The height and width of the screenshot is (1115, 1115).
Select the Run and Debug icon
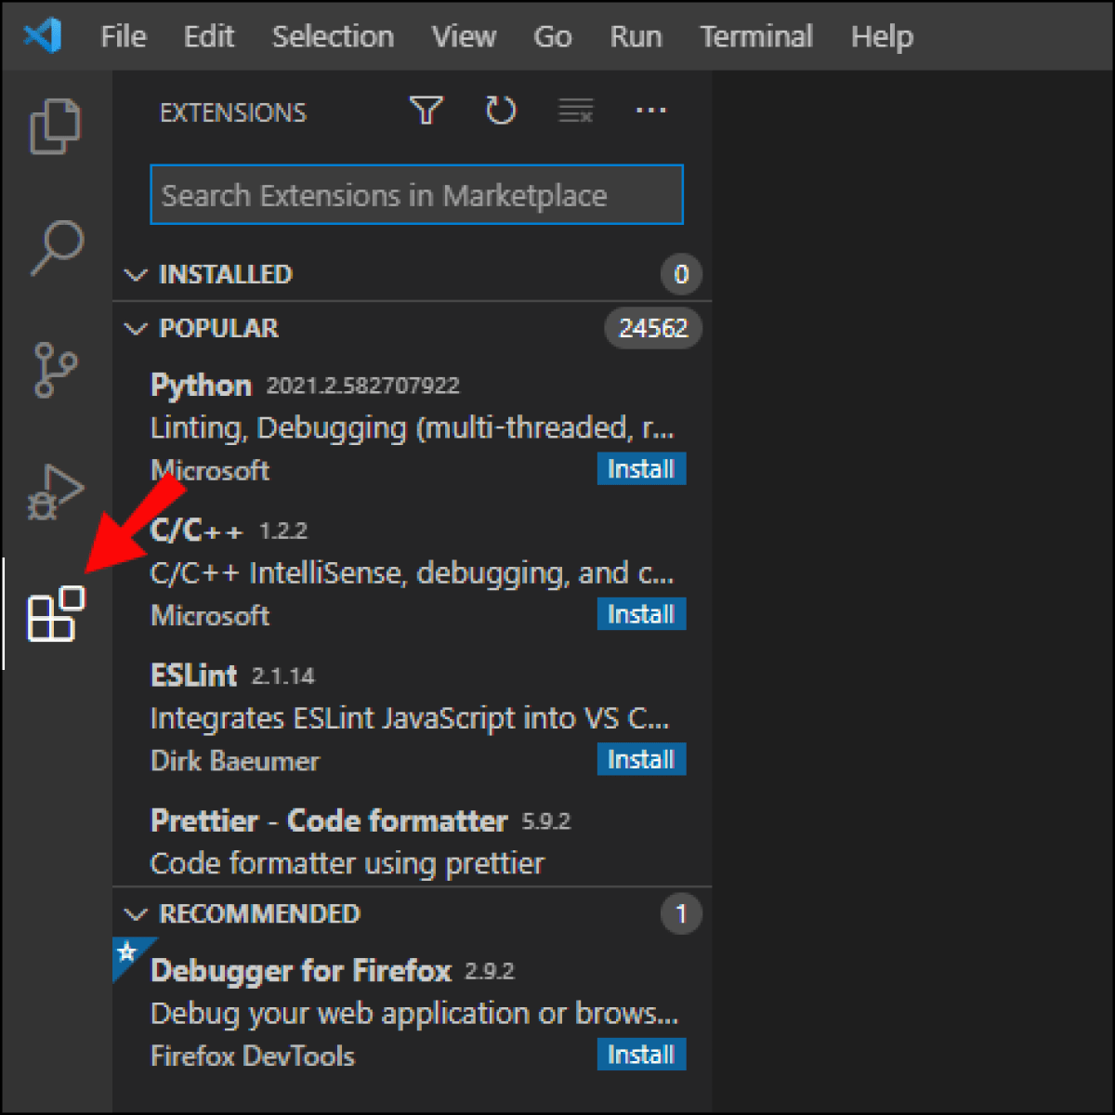point(56,492)
